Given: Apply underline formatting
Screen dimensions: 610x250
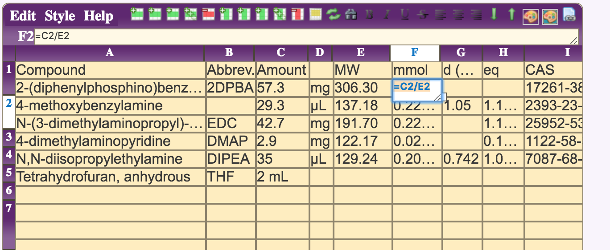Looking at the screenshot, I should [404, 14].
